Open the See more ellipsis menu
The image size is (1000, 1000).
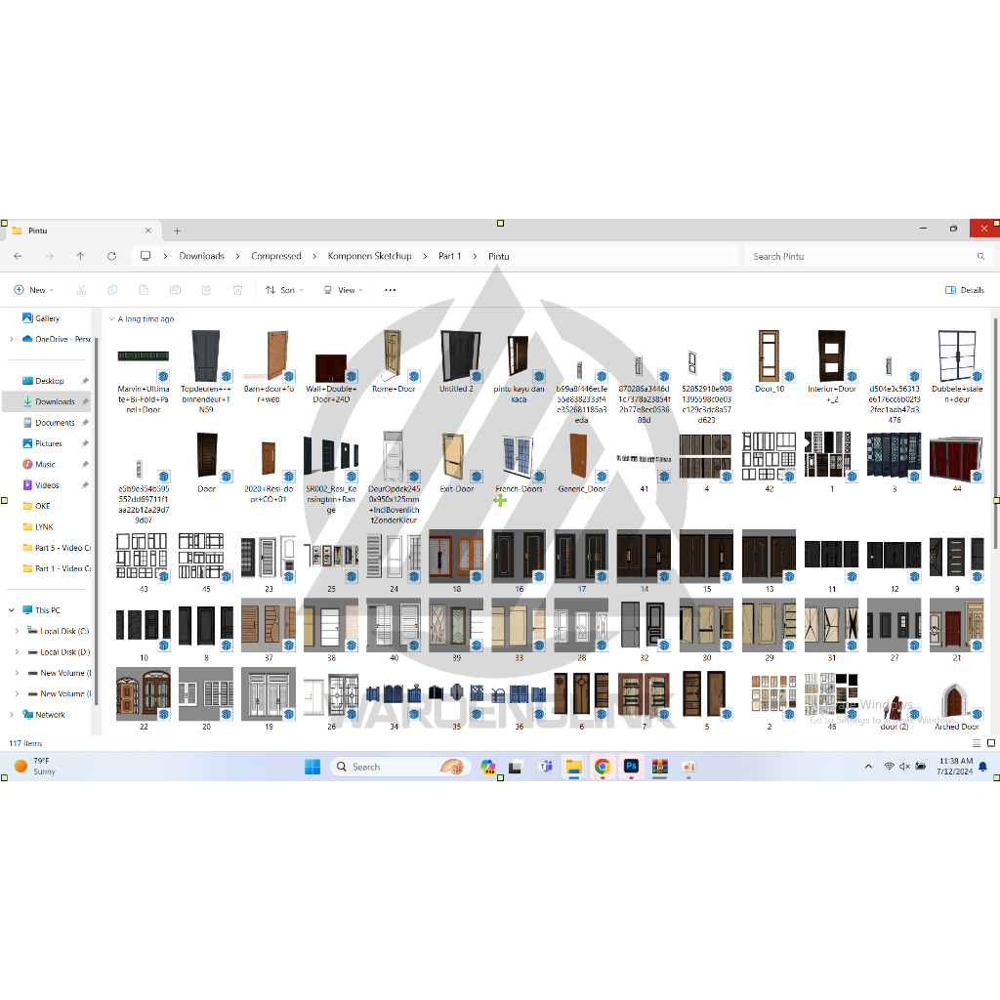[x=391, y=290]
